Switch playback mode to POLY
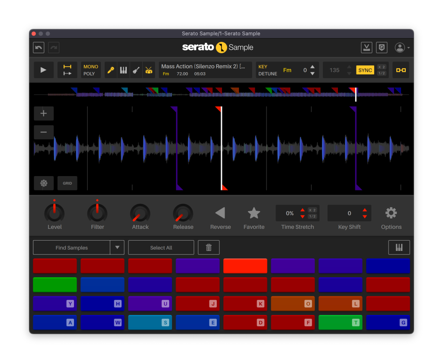443x363 pixels. pyautogui.click(x=89, y=74)
